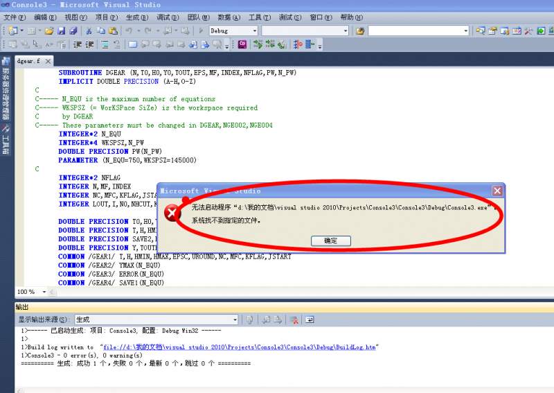Open the solution platform dropdown

346,30
